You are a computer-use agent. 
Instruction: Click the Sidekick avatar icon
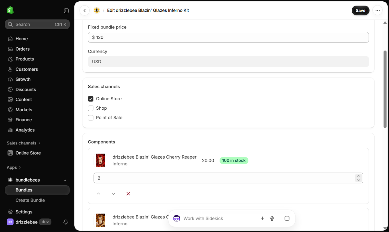177,218
